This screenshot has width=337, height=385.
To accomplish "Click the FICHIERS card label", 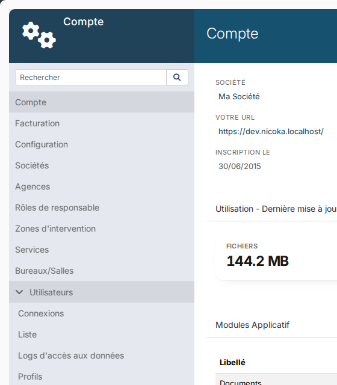I will click(x=242, y=246).
